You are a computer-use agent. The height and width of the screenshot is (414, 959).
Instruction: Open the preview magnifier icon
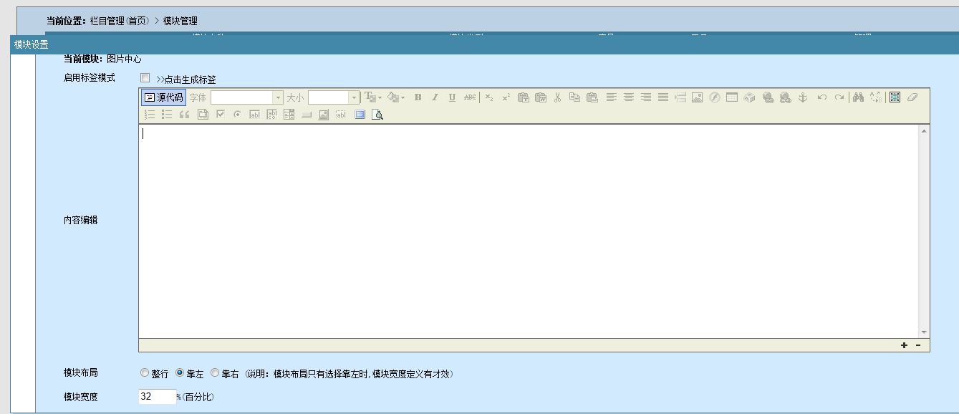[377, 115]
